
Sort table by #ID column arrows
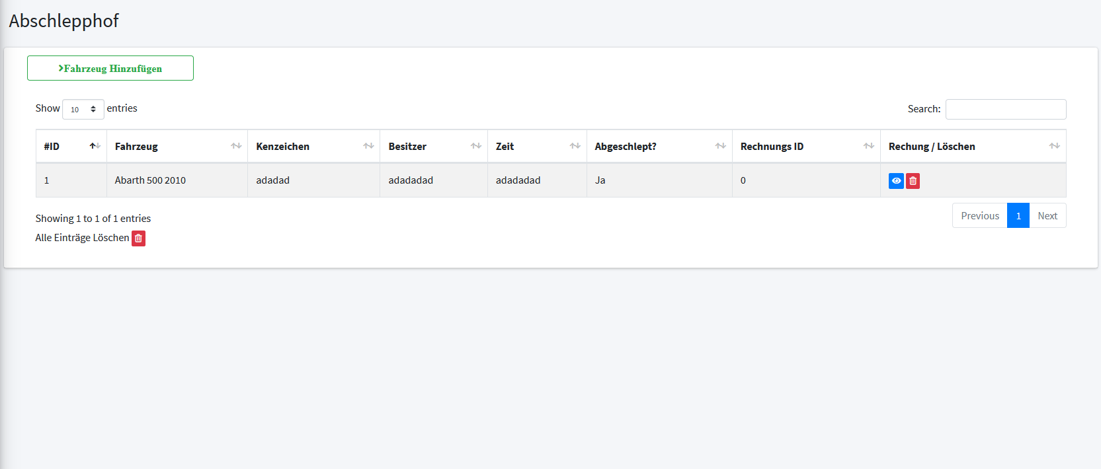point(95,146)
